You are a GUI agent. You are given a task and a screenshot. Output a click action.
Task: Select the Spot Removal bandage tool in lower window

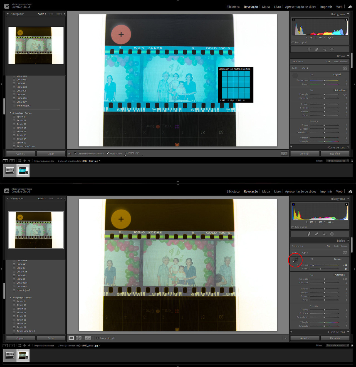click(x=317, y=234)
